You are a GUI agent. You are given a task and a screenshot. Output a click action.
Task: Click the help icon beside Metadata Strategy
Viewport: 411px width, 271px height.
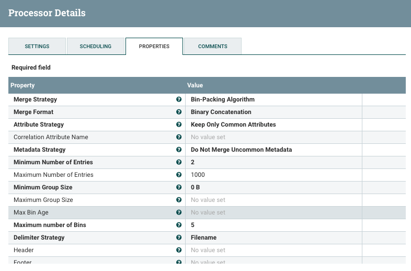(179, 150)
